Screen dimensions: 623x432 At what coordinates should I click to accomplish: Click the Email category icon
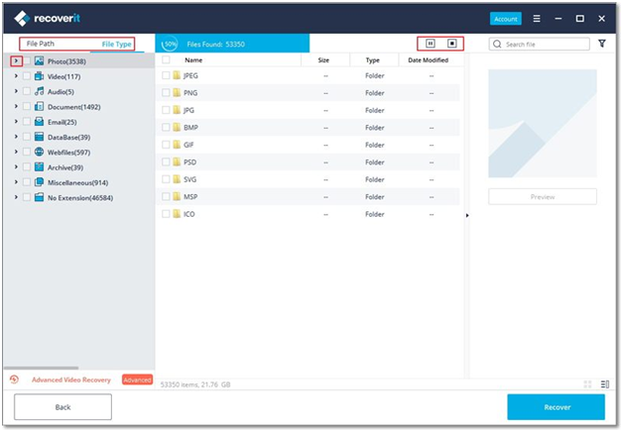[x=39, y=122]
